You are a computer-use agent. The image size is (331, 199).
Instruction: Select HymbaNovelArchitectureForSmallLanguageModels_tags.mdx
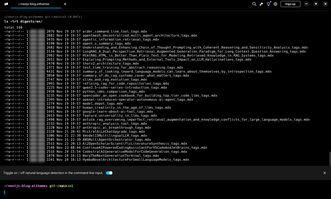(x=136, y=160)
